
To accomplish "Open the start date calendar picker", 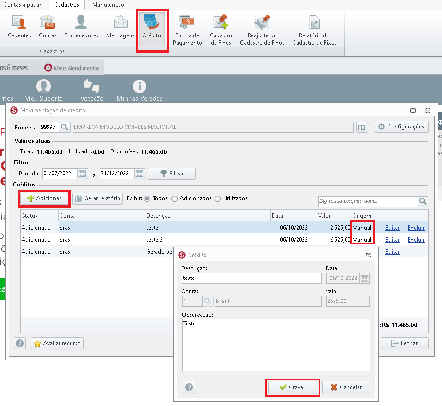I will pyautogui.click(x=83, y=174).
